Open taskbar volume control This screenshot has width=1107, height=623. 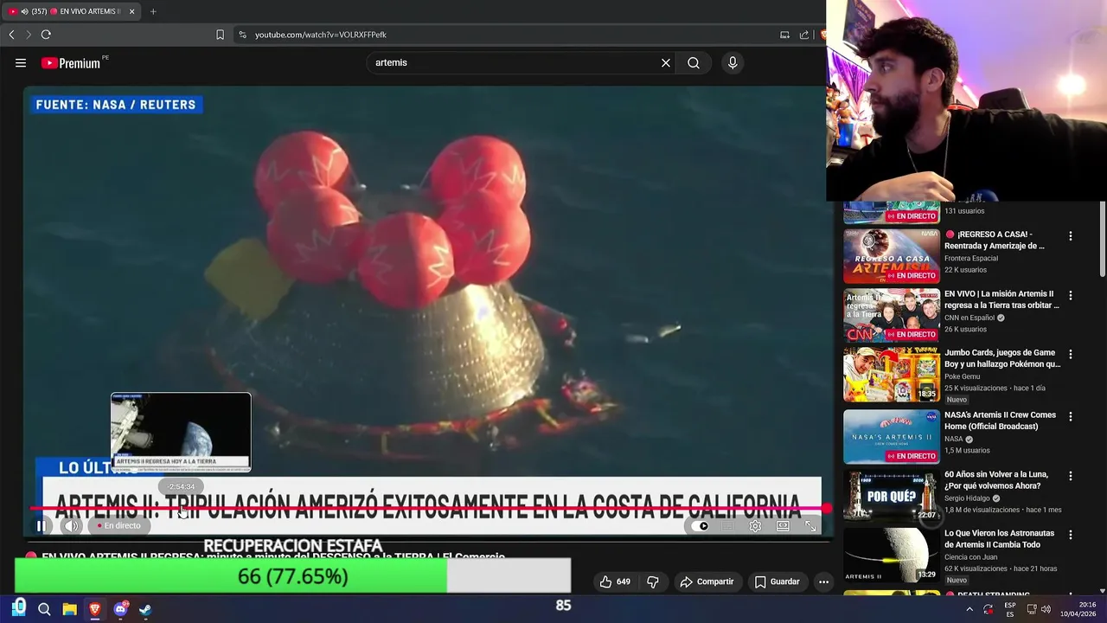[x=1046, y=609]
